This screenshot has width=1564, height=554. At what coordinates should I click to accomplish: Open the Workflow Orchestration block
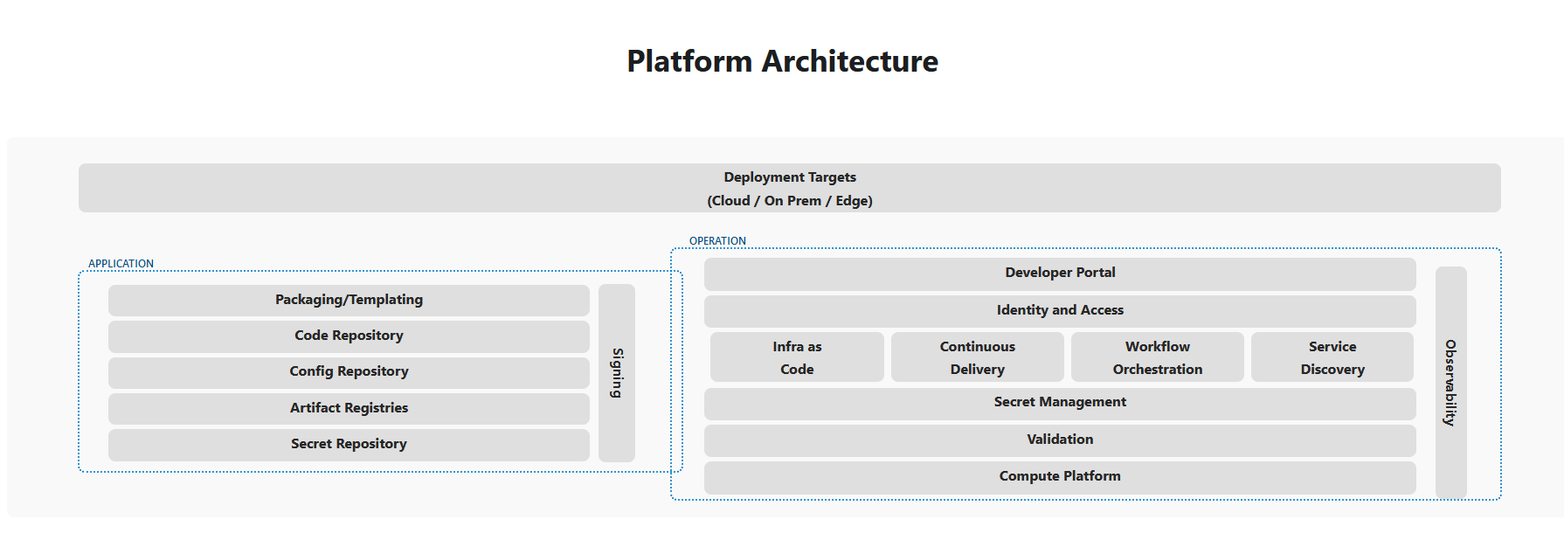(x=1157, y=357)
